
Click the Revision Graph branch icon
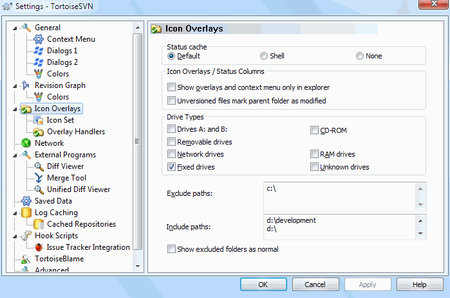click(x=26, y=85)
